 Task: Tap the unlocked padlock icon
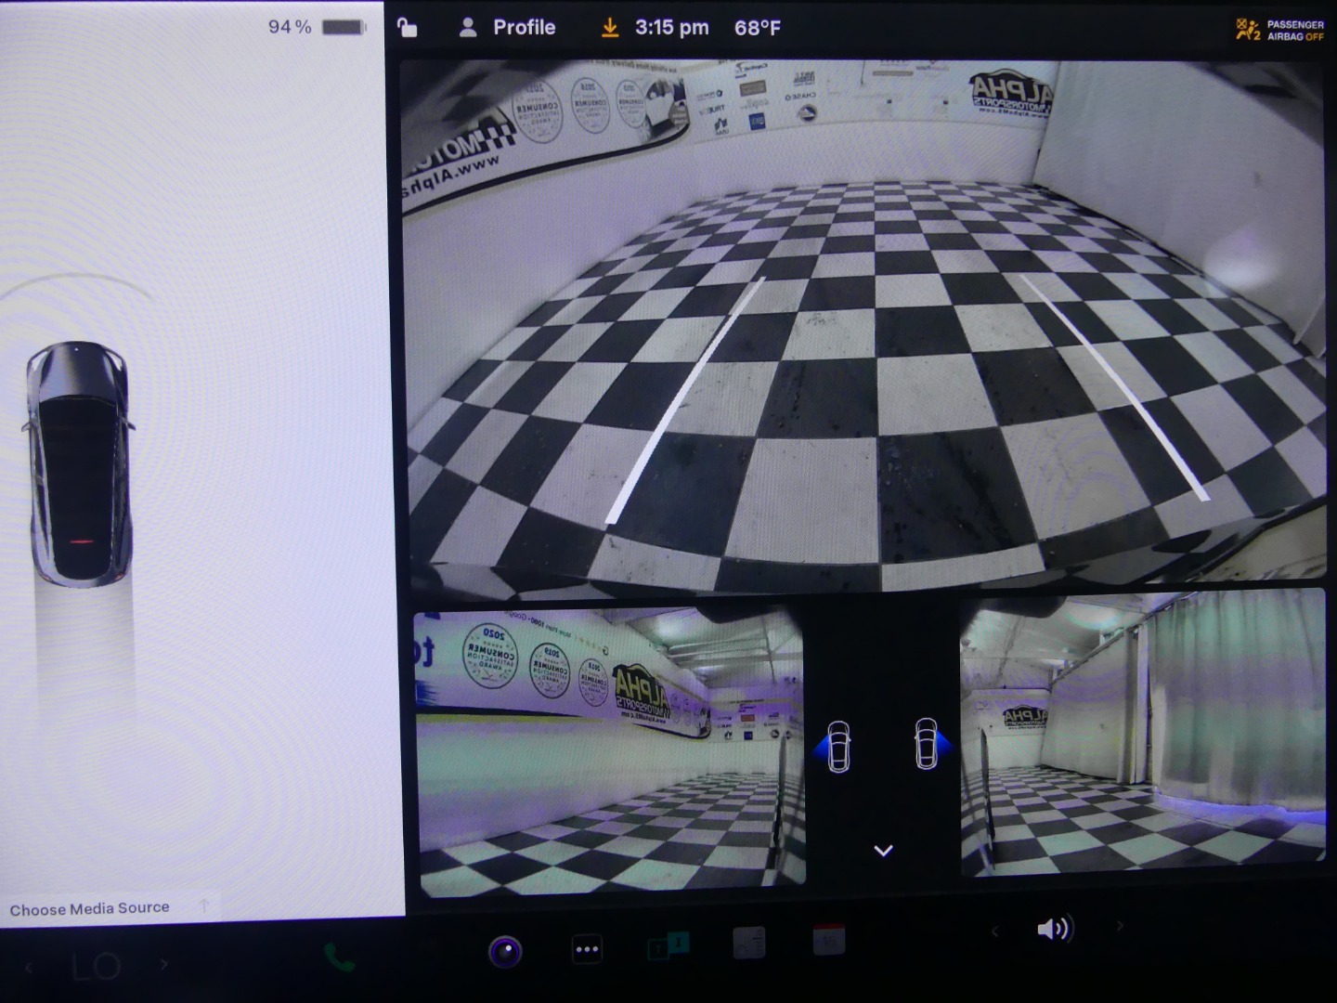point(407,28)
